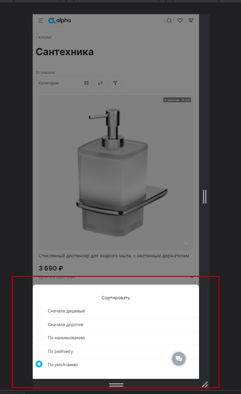Open the shopping cart icon
Image resolution: width=241 pixels, height=394 pixels.
point(191,21)
